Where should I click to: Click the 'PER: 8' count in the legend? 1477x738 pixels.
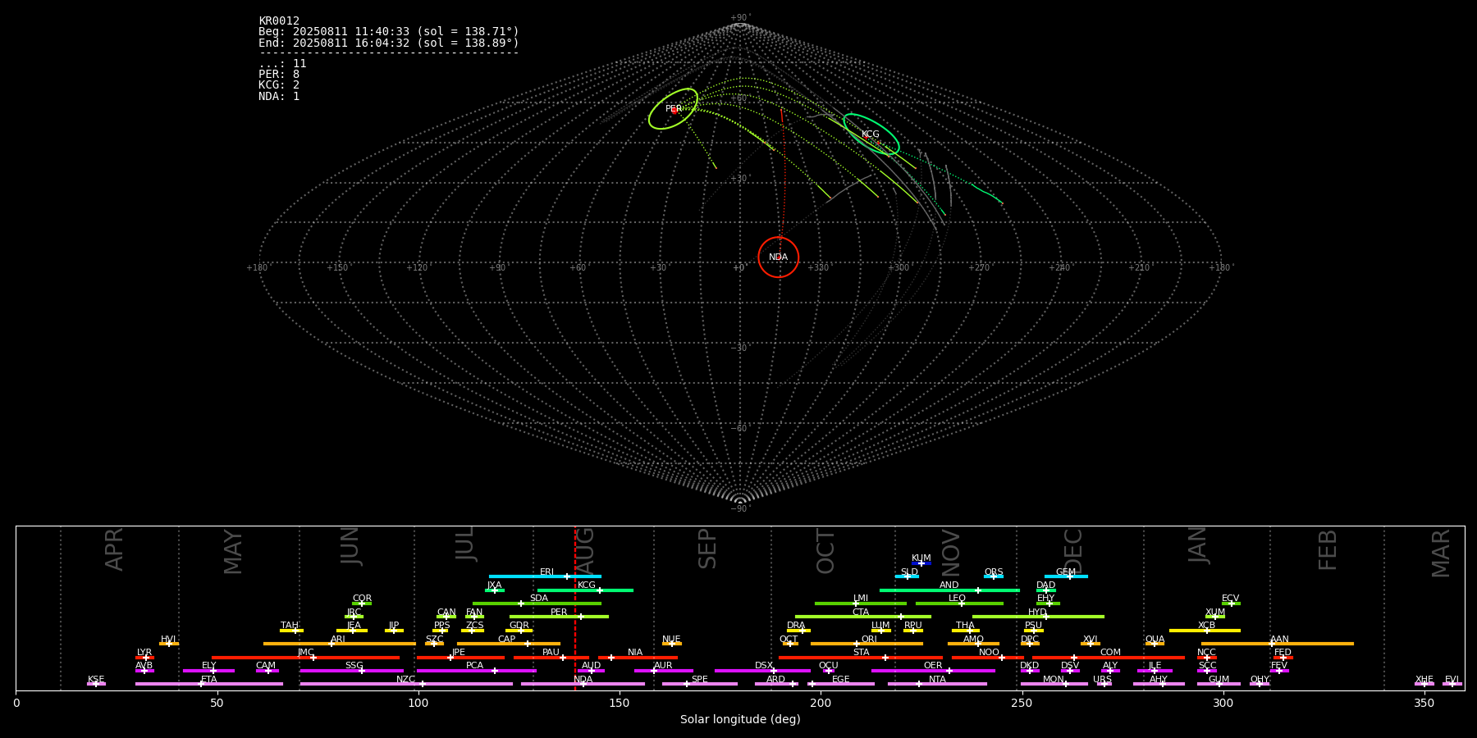[x=279, y=75]
